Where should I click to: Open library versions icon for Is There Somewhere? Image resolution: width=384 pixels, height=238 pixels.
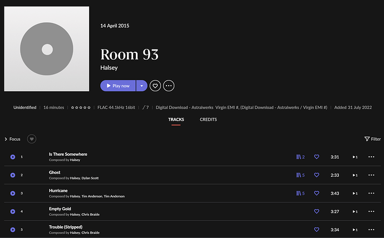point(301,157)
